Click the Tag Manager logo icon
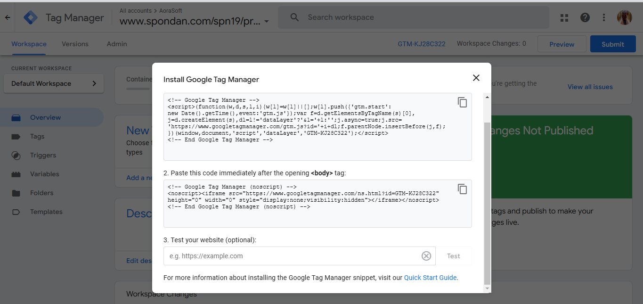Image resolution: width=643 pixels, height=304 pixels. tap(31, 17)
